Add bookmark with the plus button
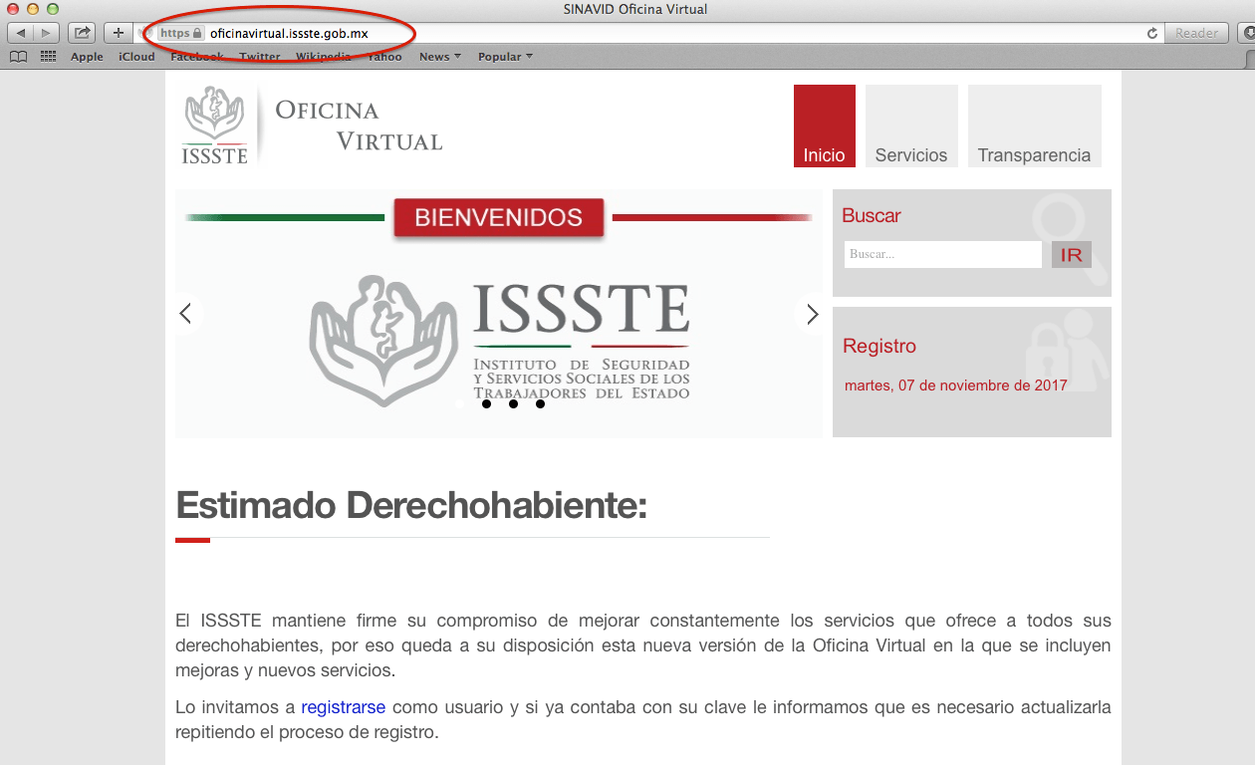1255x765 pixels. point(119,33)
